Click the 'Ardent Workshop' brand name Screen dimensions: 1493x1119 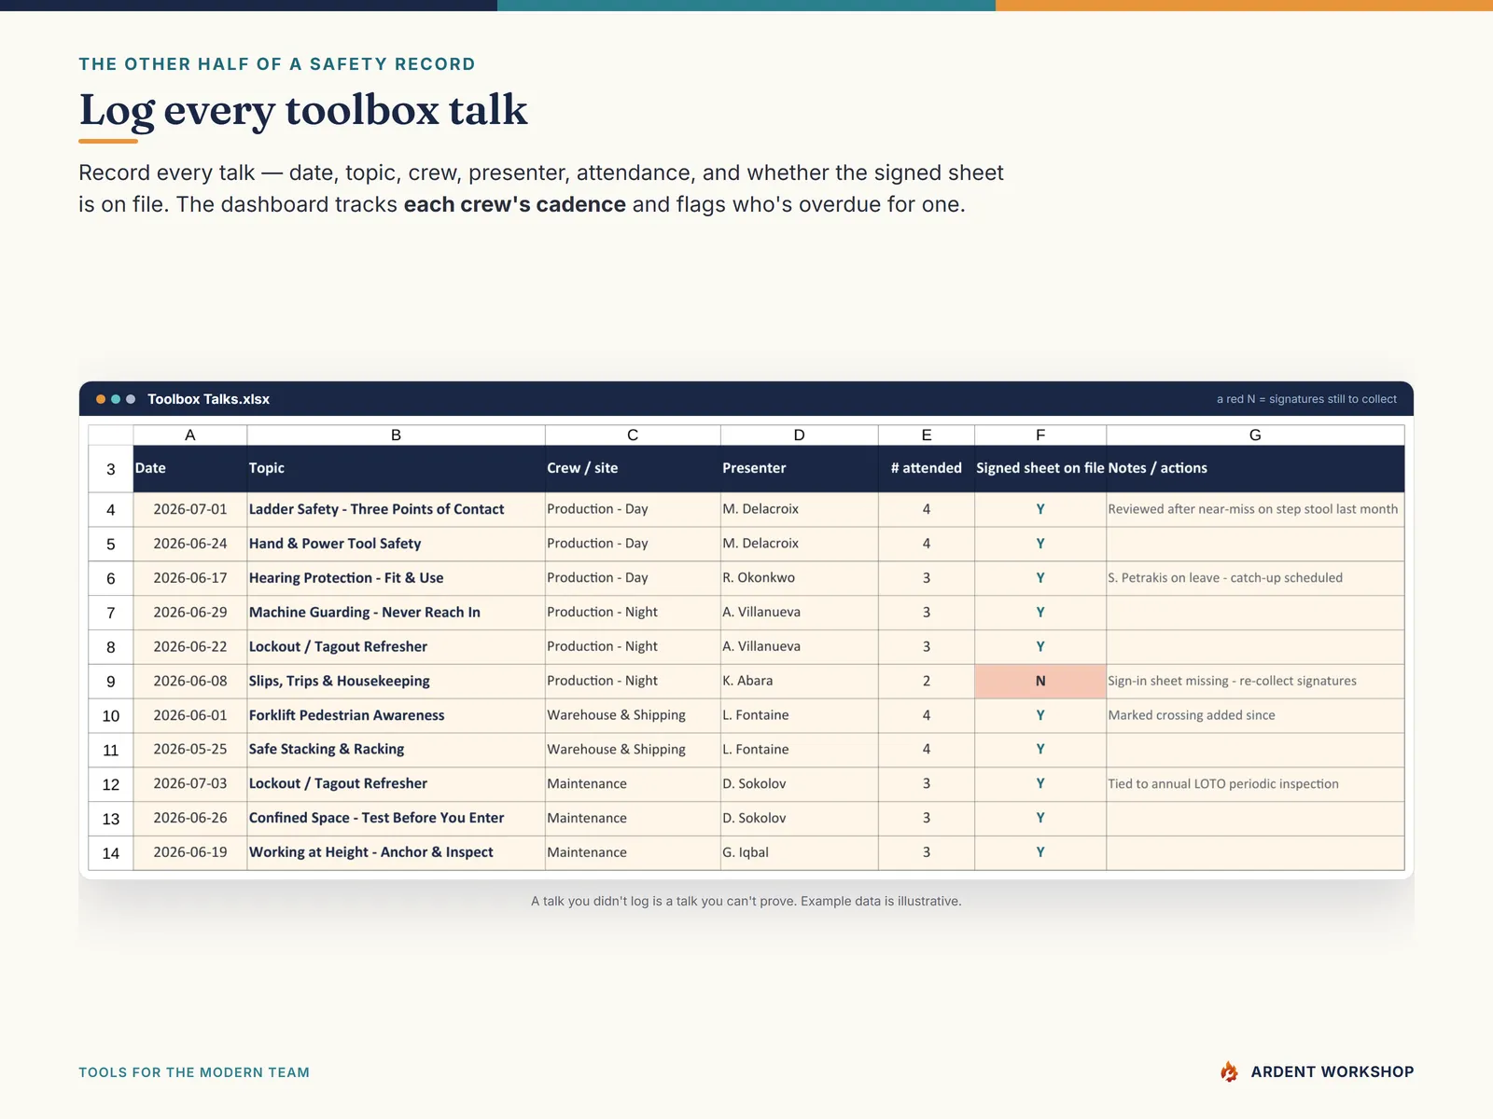[x=1333, y=1072]
